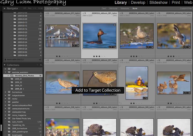Viewport: 193px width, 136px height.
Task: Set star rating on elkhorn_011 cell
Action: tap(62, 56)
